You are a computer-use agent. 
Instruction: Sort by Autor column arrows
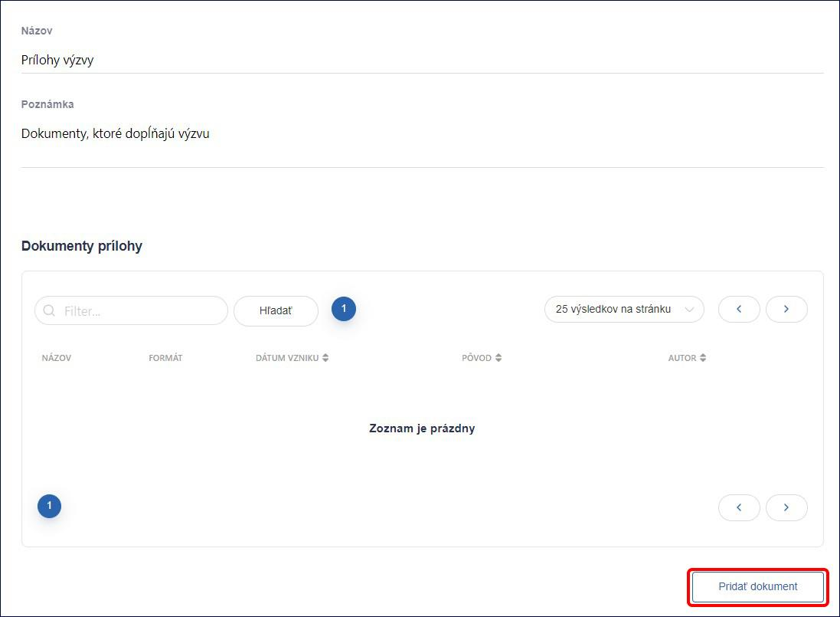pos(703,357)
